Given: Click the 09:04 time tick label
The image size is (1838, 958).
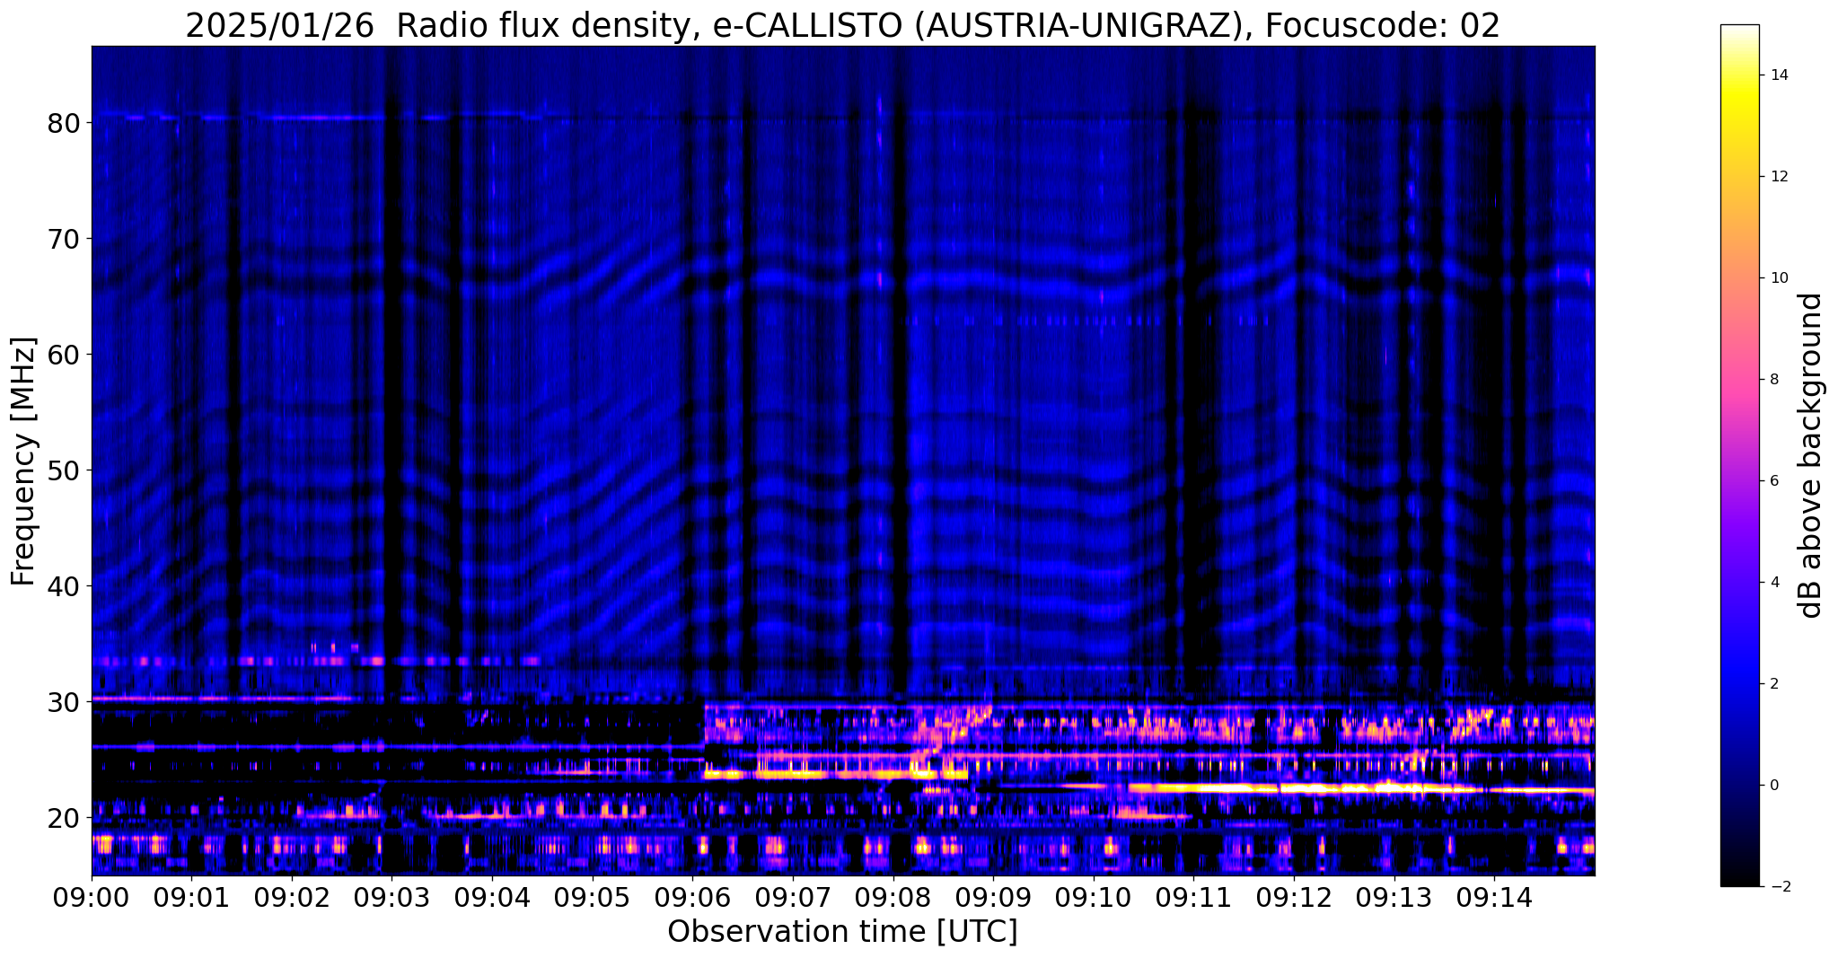Looking at the screenshot, I should point(492,897).
